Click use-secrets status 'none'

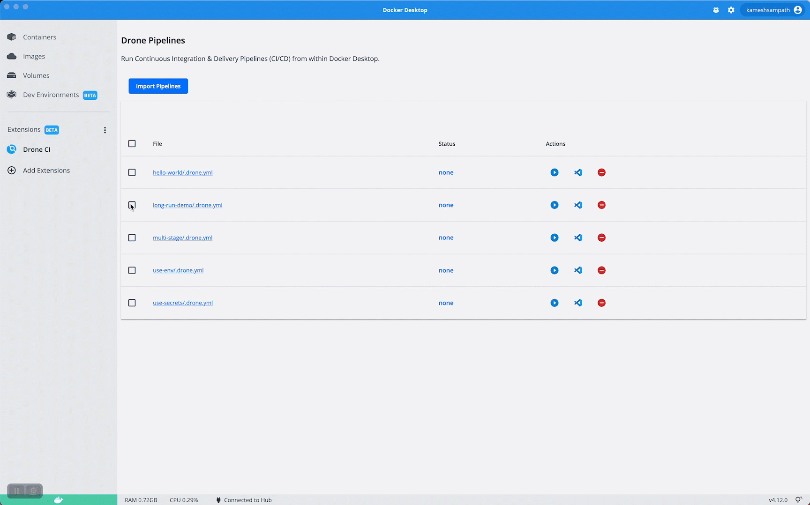coord(446,303)
